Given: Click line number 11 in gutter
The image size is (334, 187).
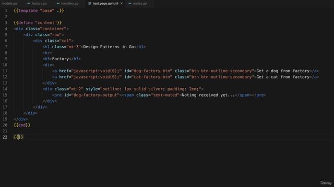Looking at the screenshot, I should click(5, 71).
